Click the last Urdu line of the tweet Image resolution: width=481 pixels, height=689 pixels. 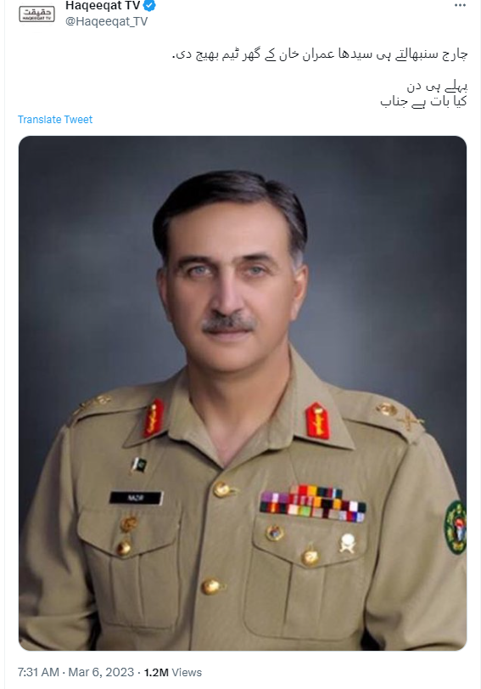(x=423, y=101)
